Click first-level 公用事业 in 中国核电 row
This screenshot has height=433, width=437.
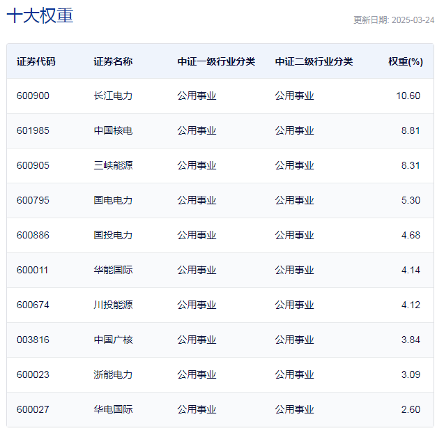click(197, 131)
